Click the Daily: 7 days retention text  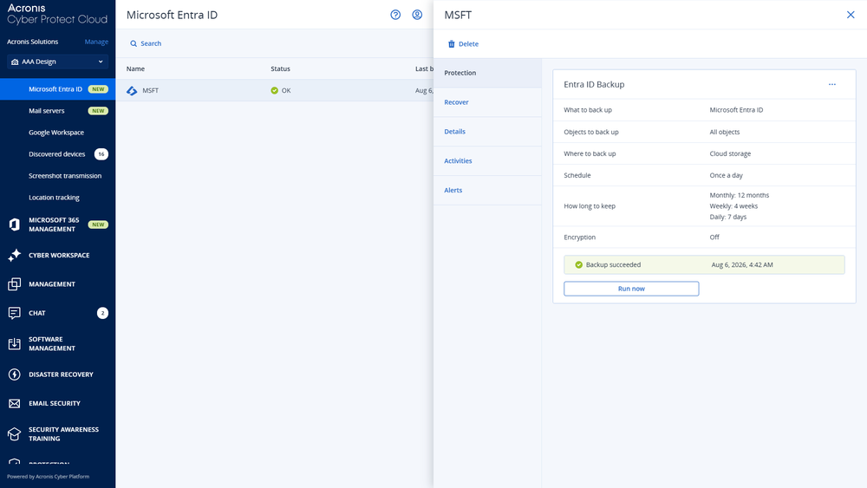point(727,217)
